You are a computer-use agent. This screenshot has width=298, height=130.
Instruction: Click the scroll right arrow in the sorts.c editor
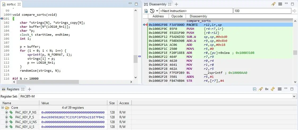point(131,82)
